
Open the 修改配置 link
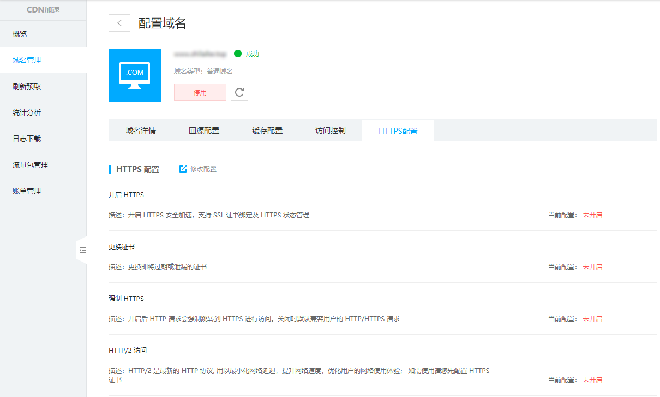(x=203, y=169)
